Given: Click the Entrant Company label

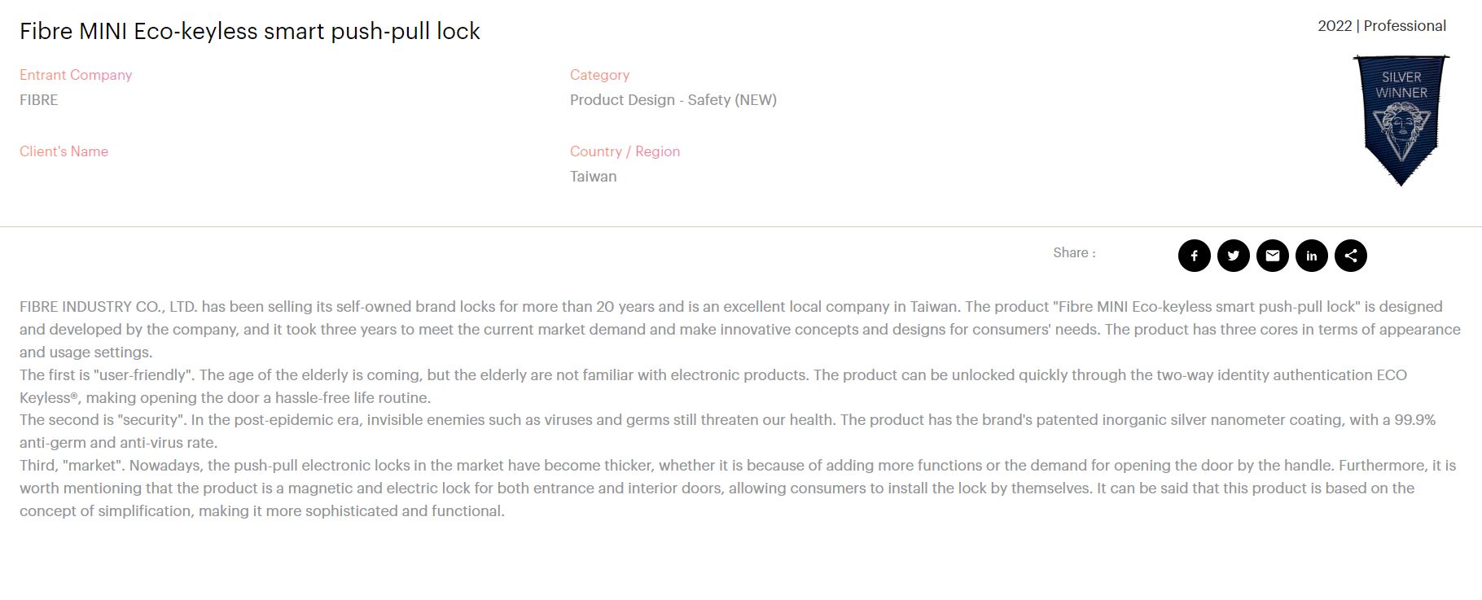Looking at the screenshot, I should tap(76, 75).
